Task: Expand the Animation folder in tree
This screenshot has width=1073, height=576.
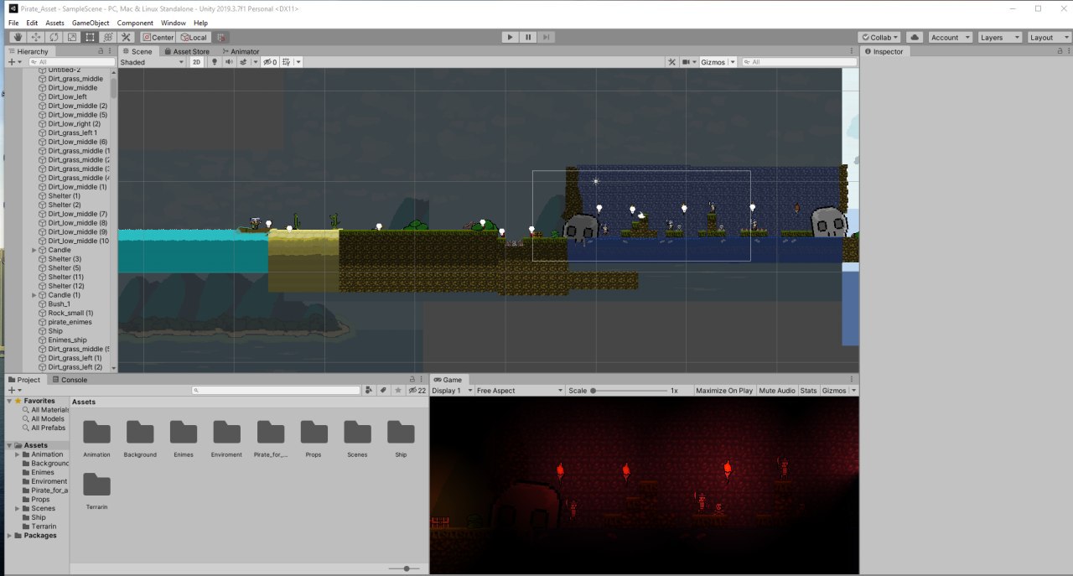Action: pos(17,454)
